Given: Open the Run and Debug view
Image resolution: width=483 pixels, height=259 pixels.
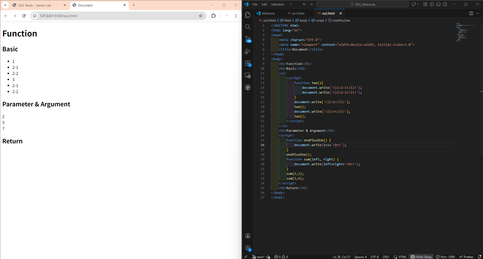Looking at the screenshot, I should 248,51.
